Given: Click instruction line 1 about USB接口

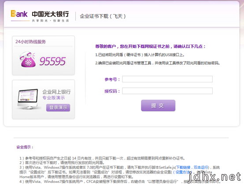Looking at the screenshot, I should pyautogui.click(x=140, y=55).
